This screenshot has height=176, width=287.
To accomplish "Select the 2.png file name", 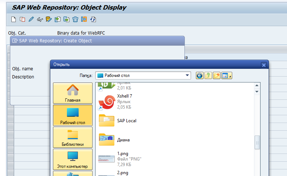I will pyautogui.click(x=123, y=173).
